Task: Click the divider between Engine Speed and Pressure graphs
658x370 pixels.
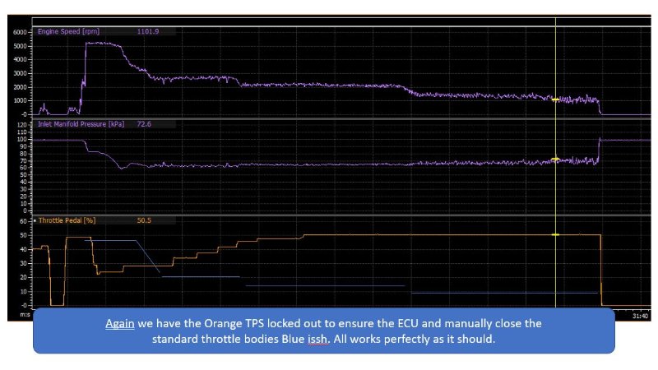Action: click(x=329, y=118)
